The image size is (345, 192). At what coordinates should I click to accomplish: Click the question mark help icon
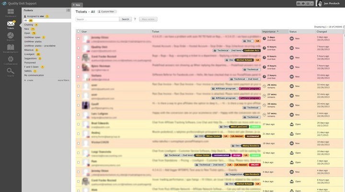coord(135,19)
